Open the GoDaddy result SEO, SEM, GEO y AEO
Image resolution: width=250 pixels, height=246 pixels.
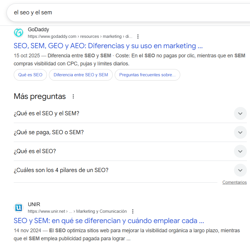pos(108,46)
